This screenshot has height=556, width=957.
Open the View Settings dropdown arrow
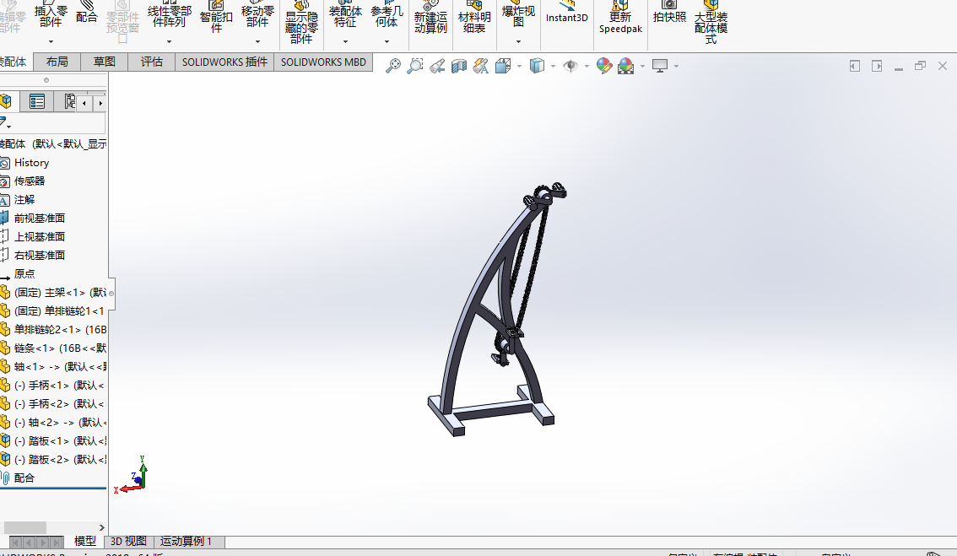coord(676,66)
